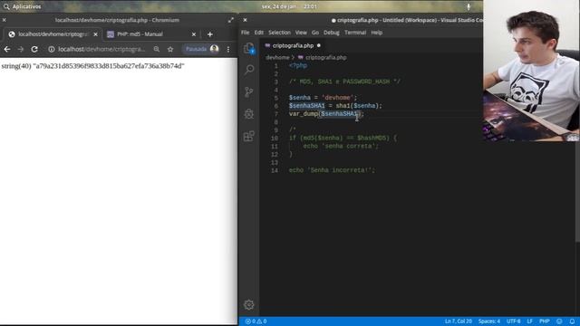The height and width of the screenshot is (326, 580).
Task: Change encoding via UTF-8
Action: pos(514,321)
